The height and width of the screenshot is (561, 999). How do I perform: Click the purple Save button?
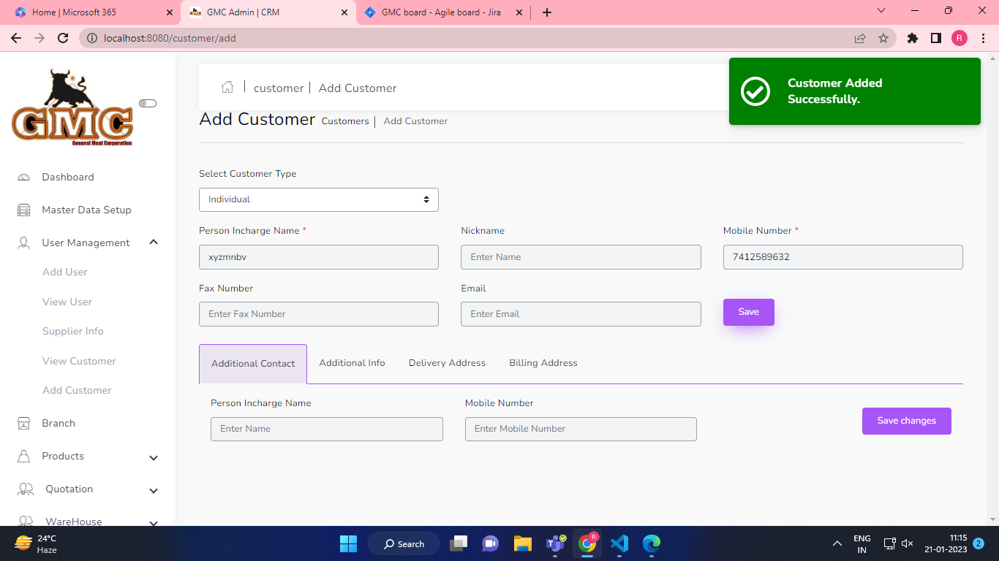tap(748, 312)
